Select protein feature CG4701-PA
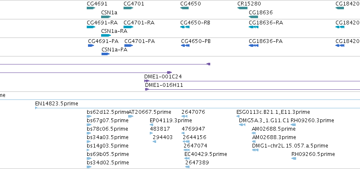The height and width of the screenshot is (169, 360). [129, 46]
